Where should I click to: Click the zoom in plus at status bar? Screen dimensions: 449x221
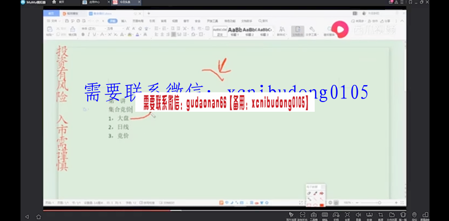[396, 203]
